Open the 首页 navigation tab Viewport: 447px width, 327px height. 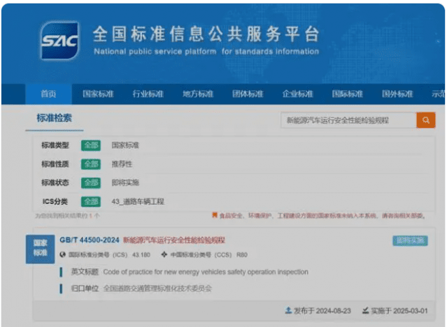48,94
